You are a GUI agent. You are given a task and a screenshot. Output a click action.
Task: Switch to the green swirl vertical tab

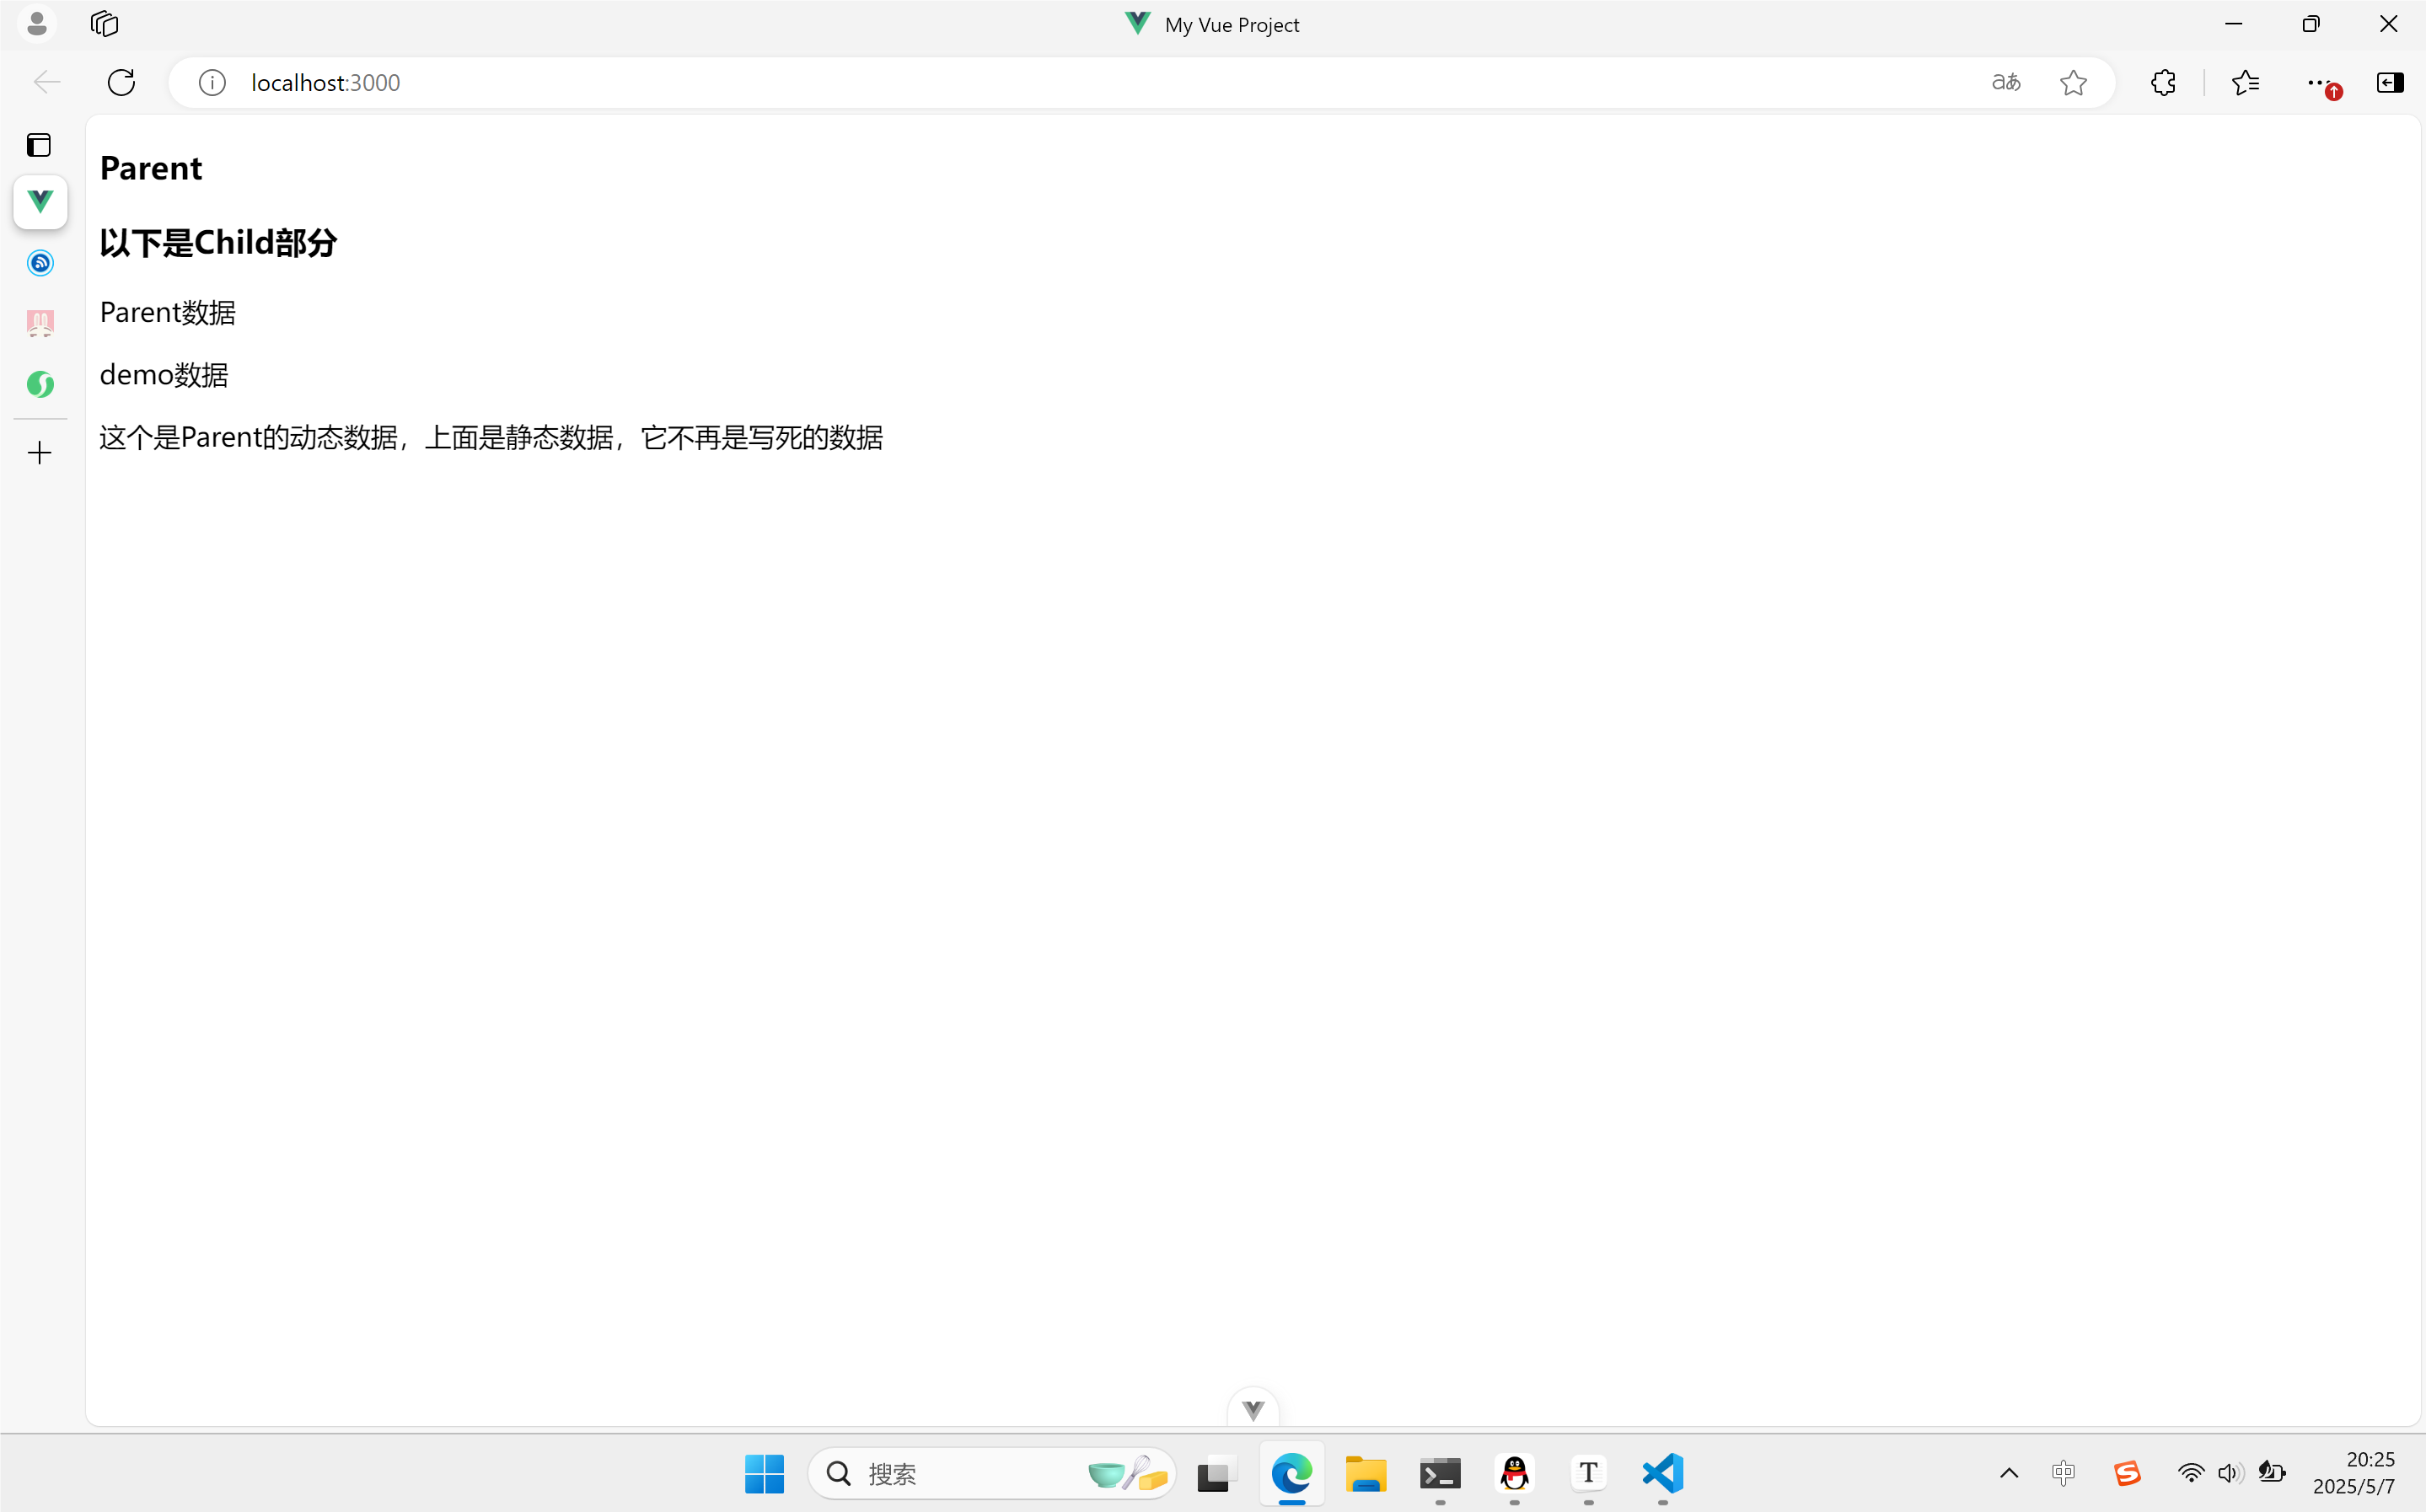tap(40, 384)
